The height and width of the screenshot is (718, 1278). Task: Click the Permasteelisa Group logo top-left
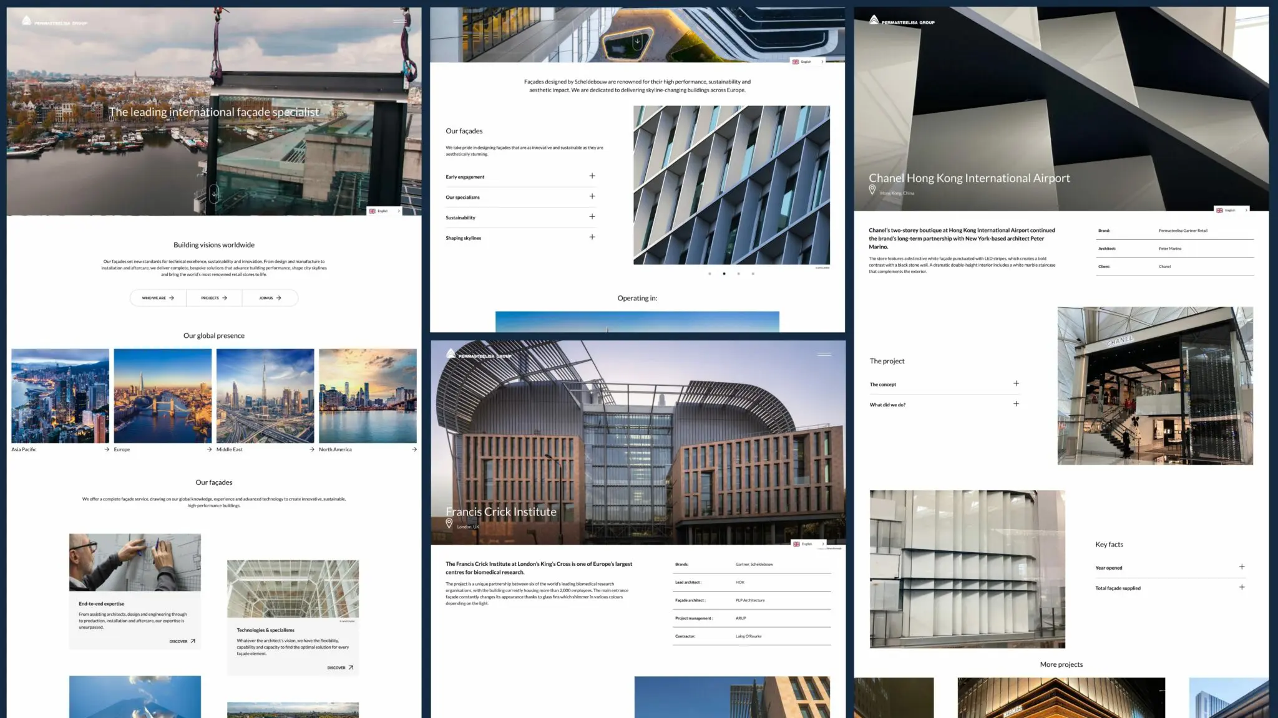(x=55, y=20)
